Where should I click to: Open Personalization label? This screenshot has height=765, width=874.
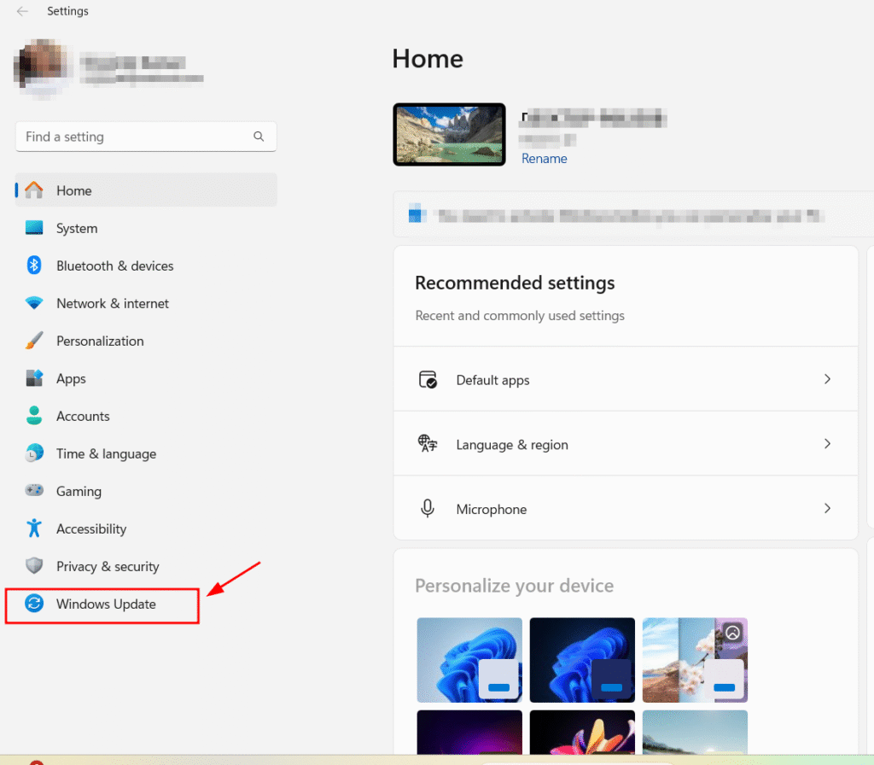pyautogui.click(x=101, y=342)
